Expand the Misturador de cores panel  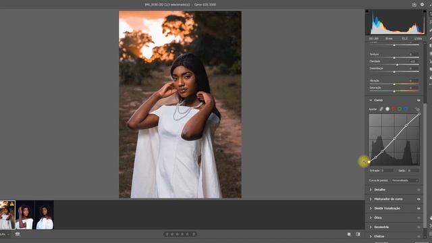(x=371, y=199)
